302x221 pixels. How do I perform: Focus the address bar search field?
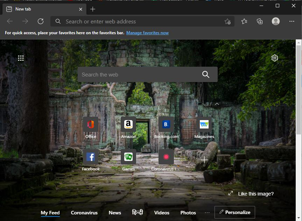(x=142, y=21)
